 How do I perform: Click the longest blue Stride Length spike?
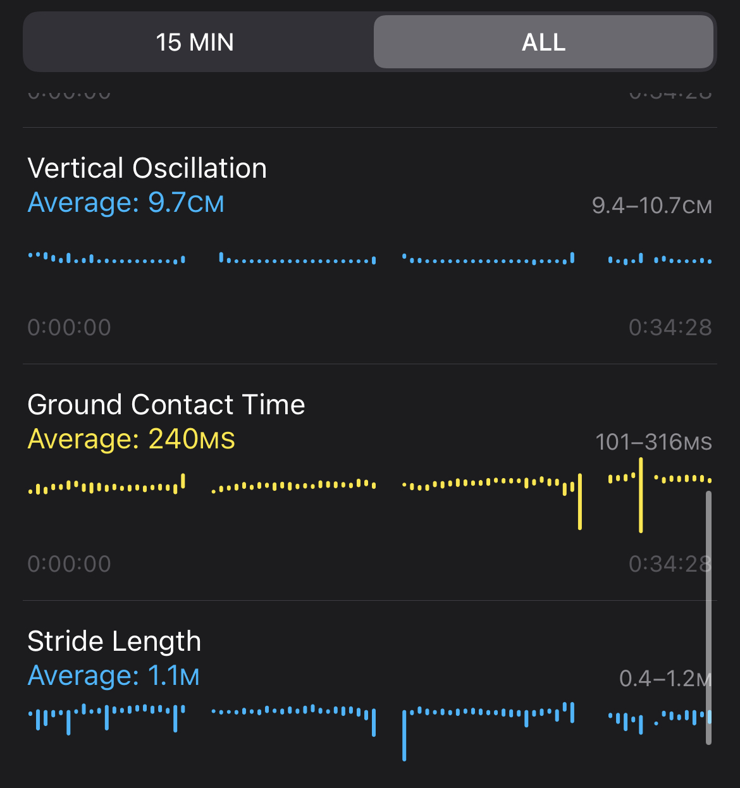[404, 735]
